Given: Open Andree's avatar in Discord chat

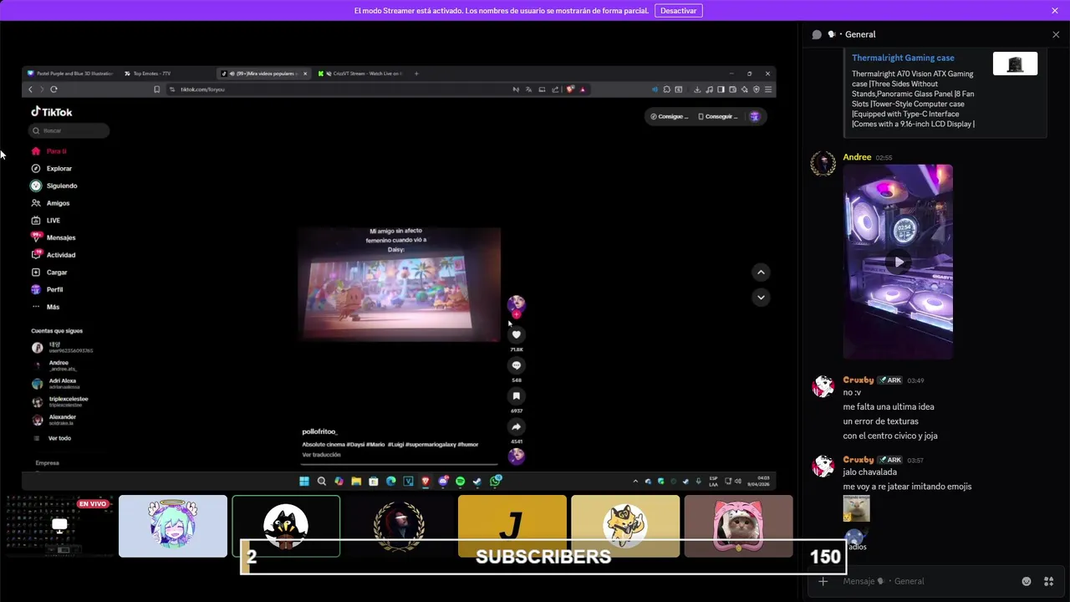Looking at the screenshot, I should (x=823, y=164).
